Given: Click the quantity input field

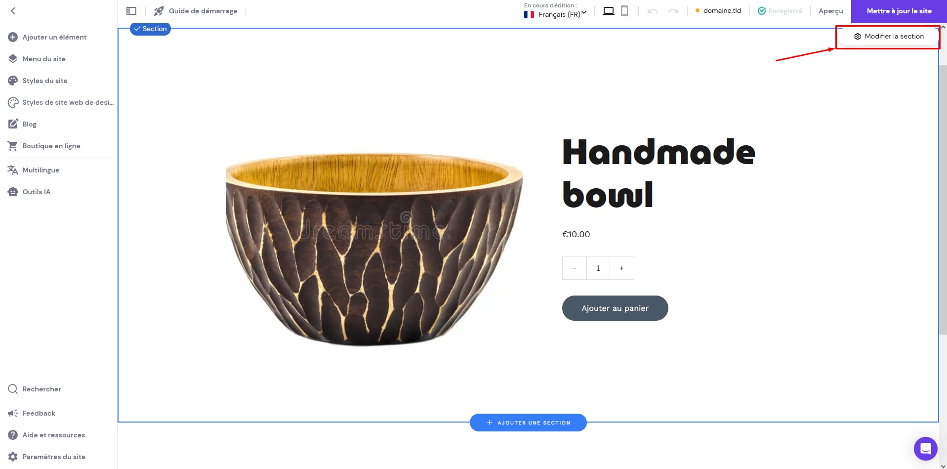Looking at the screenshot, I should [598, 268].
